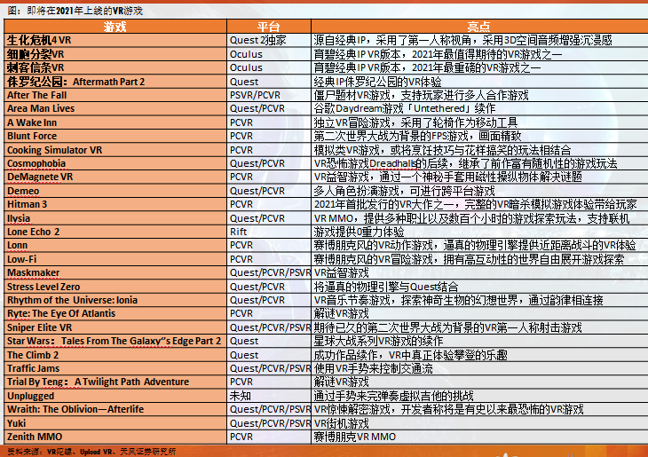Screen dimensions: 648x457
Task: Select the 侏罗纪公园: Aftermath Part 2 cell
Action: tap(115, 82)
